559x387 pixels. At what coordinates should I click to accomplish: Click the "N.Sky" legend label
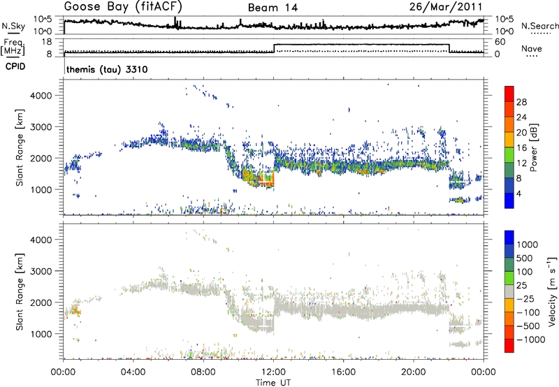(13, 26)
